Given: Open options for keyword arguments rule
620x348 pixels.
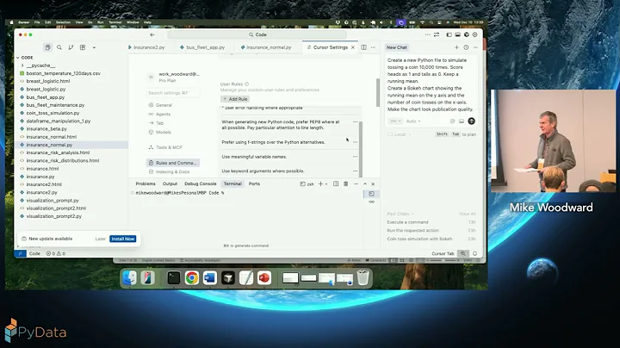Looking at the screenshot, I should 355,171.
